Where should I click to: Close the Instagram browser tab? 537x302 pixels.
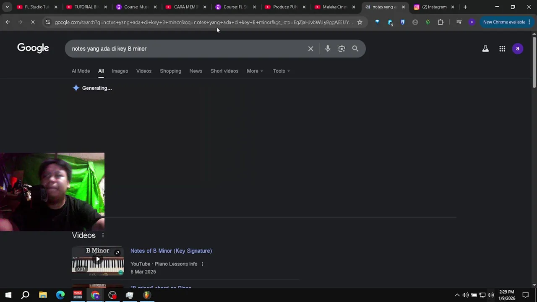pos(453,7)
